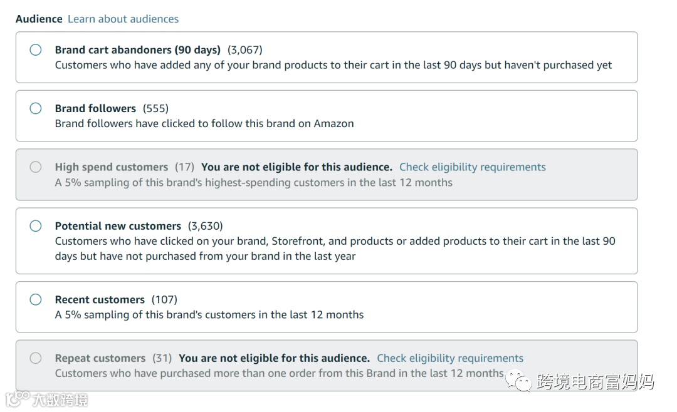Choose the Potential new customers radio option
Screen dimensions: 677x412
click(x=36, y=226)
